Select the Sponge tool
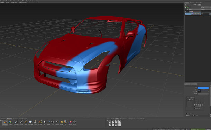211x130 pixels. [62, 122]
